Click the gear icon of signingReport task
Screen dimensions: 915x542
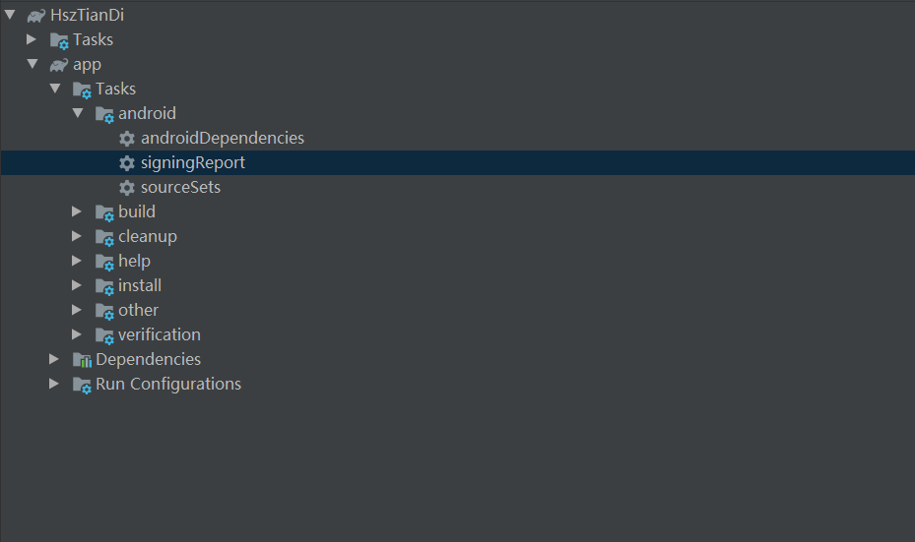point(127,163)
